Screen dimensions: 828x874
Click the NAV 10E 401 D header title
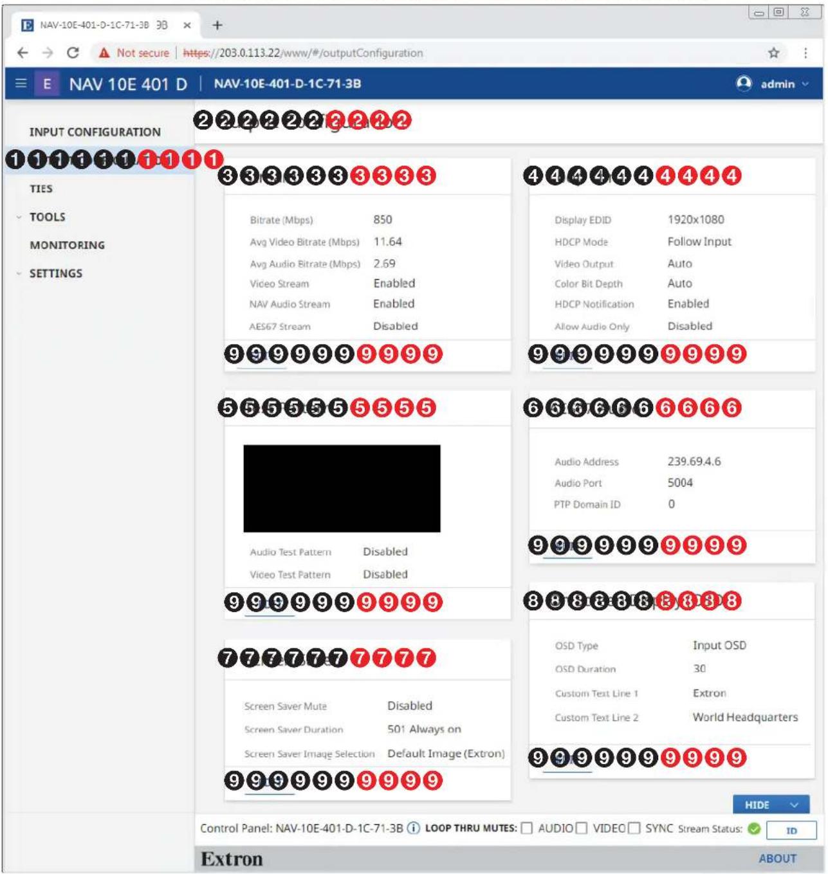click(x=129, y=84)
